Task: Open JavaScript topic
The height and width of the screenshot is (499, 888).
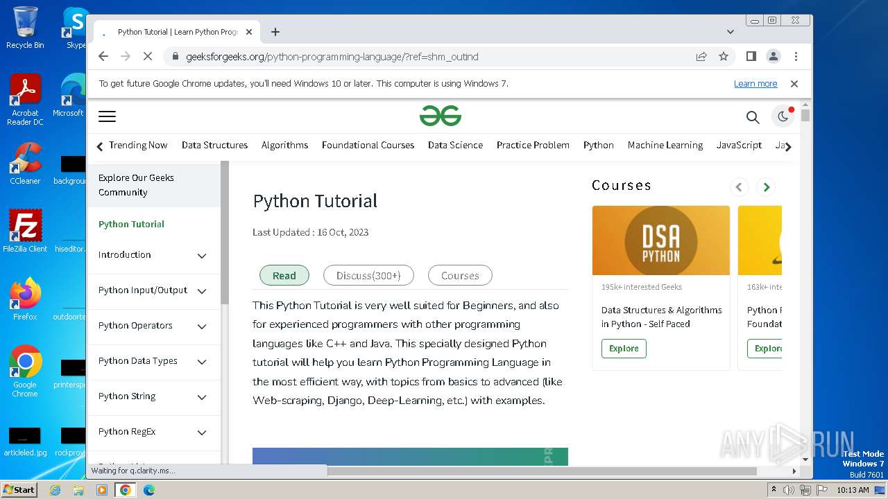Action: click(739, 145)
